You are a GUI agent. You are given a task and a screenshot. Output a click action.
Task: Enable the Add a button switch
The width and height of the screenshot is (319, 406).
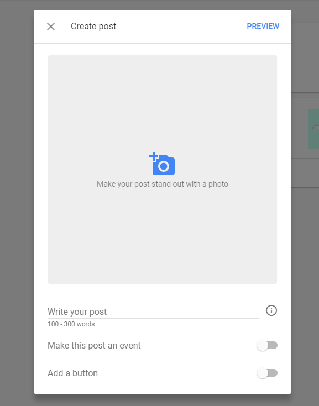click(x=267, y=373)
